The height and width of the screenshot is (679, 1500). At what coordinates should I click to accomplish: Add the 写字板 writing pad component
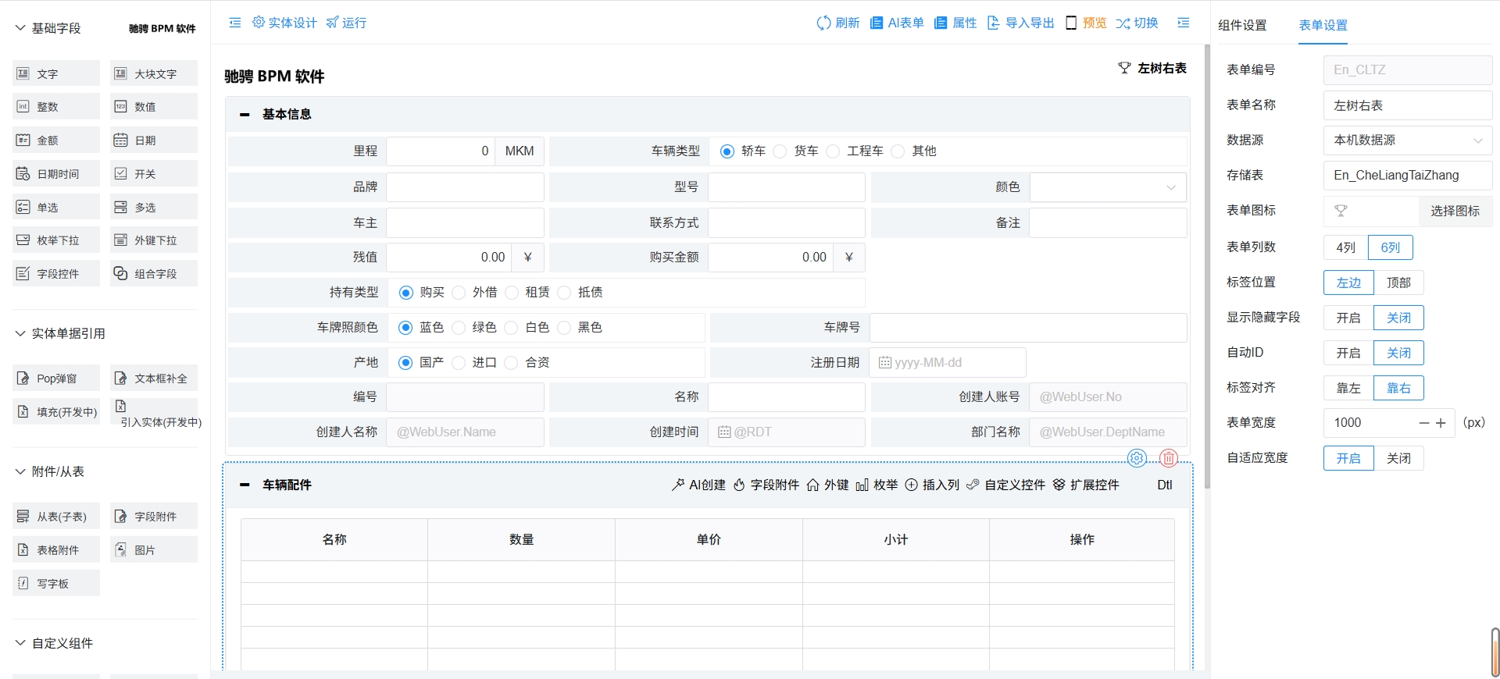(x=56, y=583)
